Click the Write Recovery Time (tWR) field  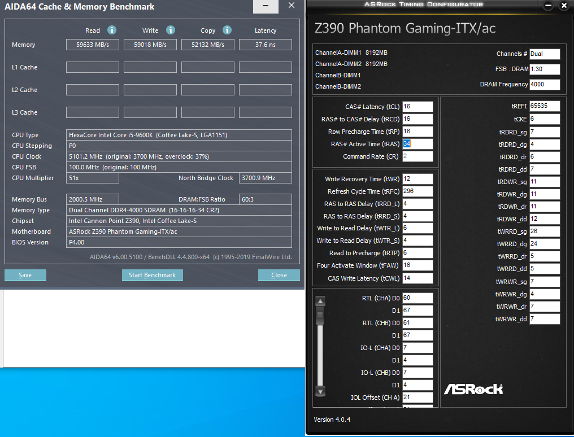418,179
